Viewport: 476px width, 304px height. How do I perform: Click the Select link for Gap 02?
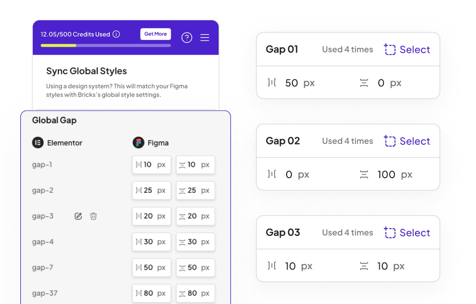407,141
